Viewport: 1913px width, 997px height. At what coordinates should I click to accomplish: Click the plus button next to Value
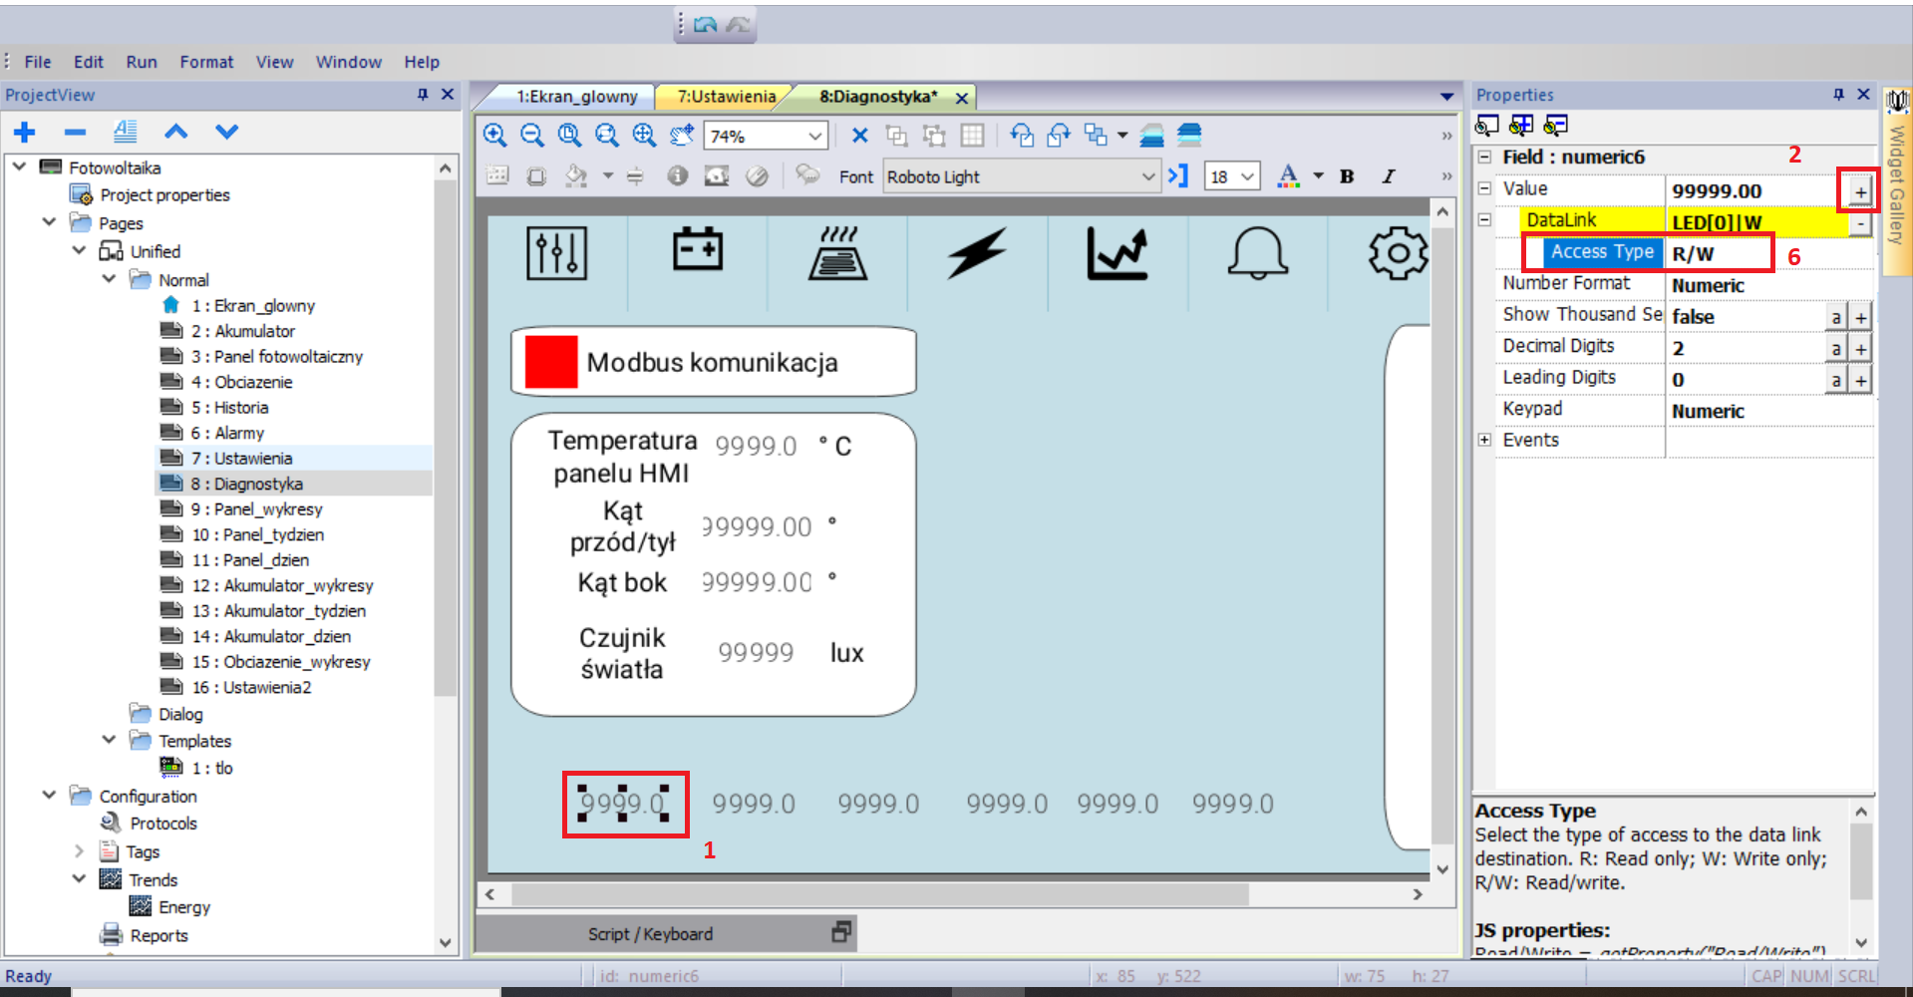[1860, 190]
